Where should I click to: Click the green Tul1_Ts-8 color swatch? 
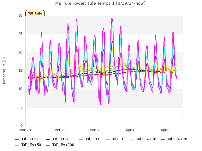click(x=81, y=140)
